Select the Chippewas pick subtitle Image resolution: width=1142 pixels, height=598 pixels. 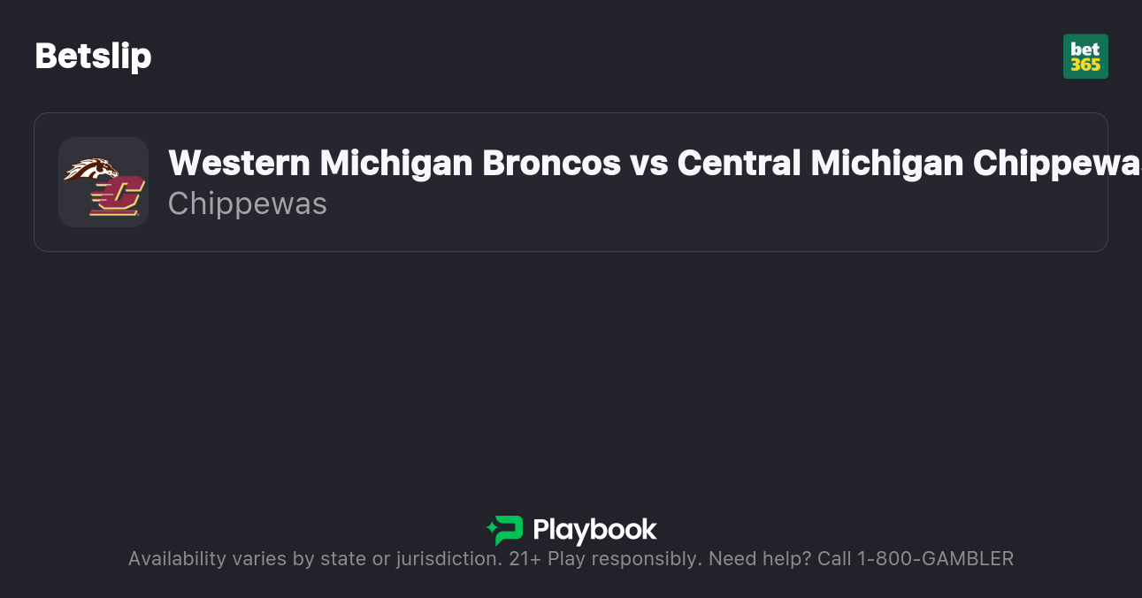click(247, 203)
